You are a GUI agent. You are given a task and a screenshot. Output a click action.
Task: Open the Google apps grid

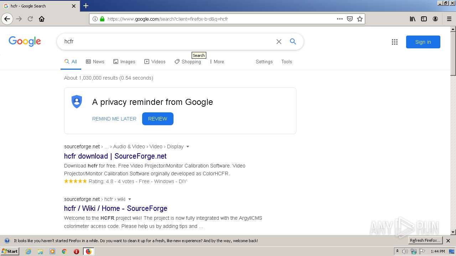point(395,42)
